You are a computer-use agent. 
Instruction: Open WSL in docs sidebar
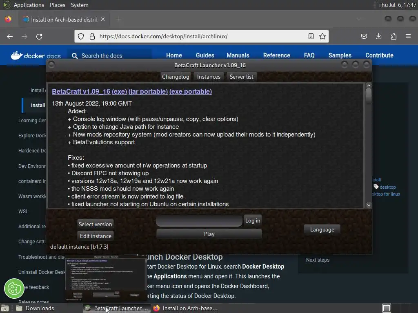tap(23, 212)
